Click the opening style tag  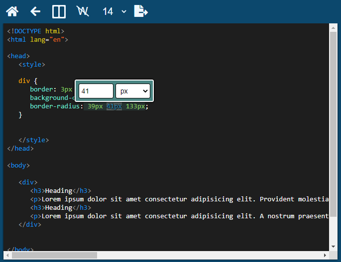pos(32,65)
